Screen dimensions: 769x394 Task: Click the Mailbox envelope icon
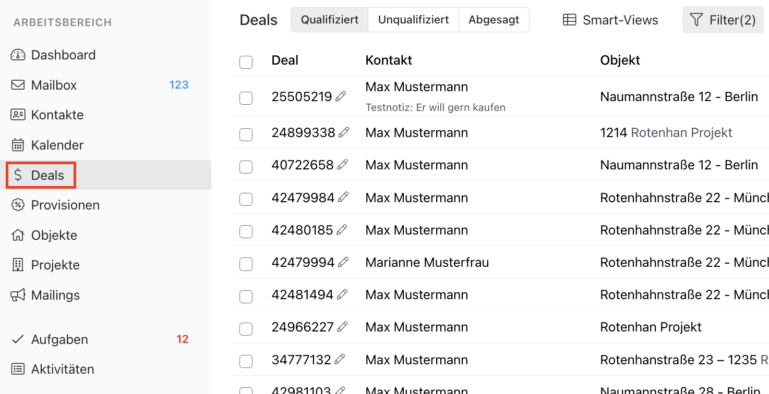pyautogui.click(x=18, y=85)
